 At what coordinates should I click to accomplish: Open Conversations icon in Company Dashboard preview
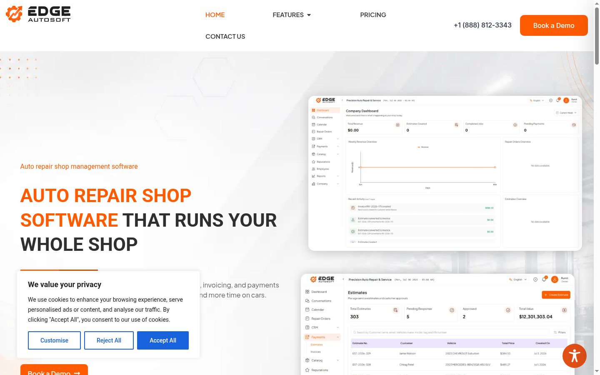click(x=313, y=117)
